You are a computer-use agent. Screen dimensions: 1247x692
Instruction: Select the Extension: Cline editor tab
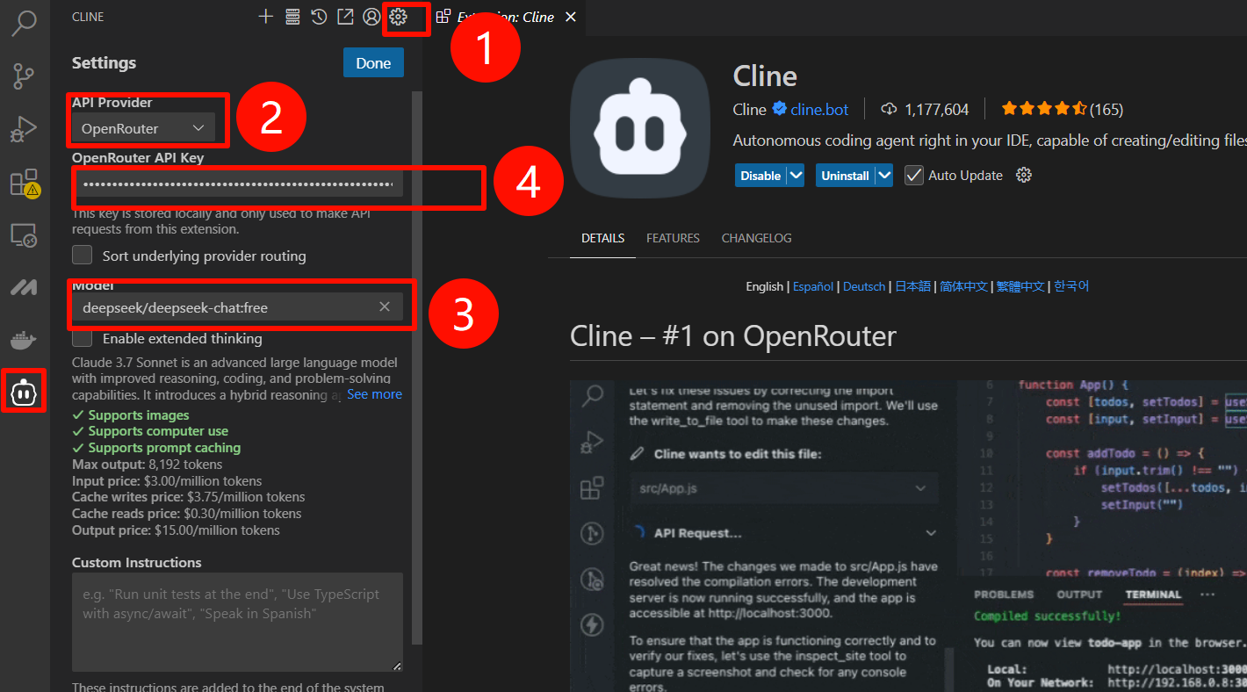(x=505, y=17)
